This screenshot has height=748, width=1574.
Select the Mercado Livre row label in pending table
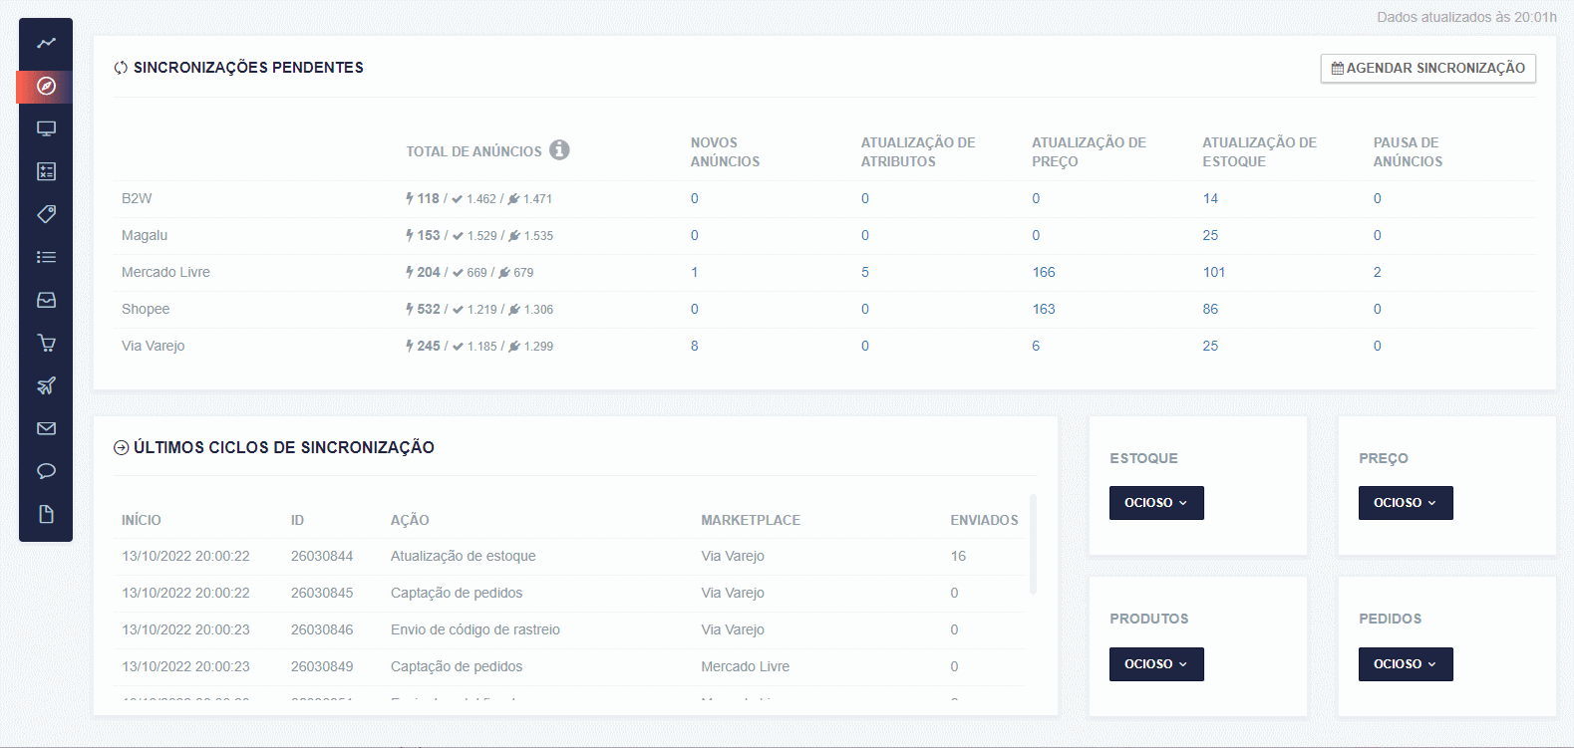point(165,272)
